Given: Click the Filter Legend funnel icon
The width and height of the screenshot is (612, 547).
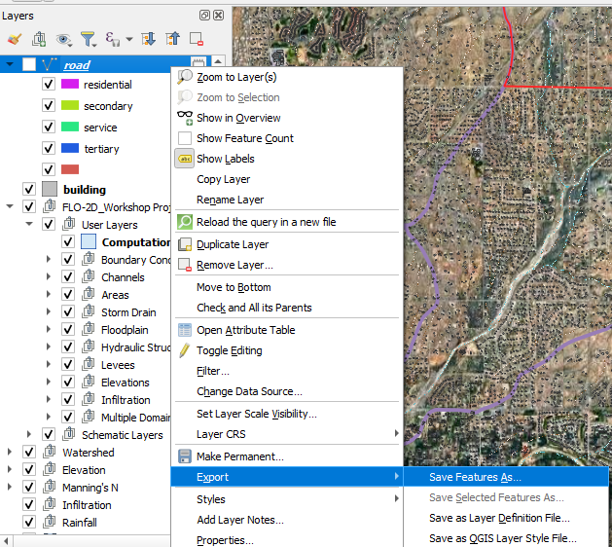Looking at the screenshot, I should point(89,40).
